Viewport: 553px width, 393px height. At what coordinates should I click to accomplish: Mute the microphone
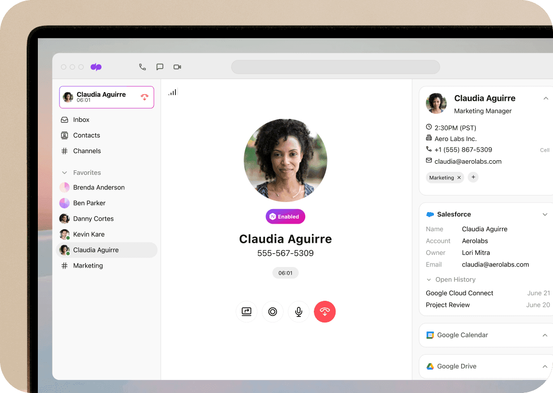(299, 312)
